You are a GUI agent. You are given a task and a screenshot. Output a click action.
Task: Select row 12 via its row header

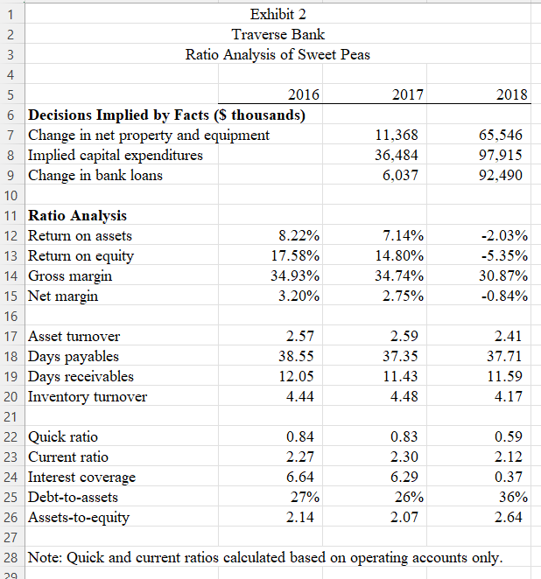[x=11, y=235]
